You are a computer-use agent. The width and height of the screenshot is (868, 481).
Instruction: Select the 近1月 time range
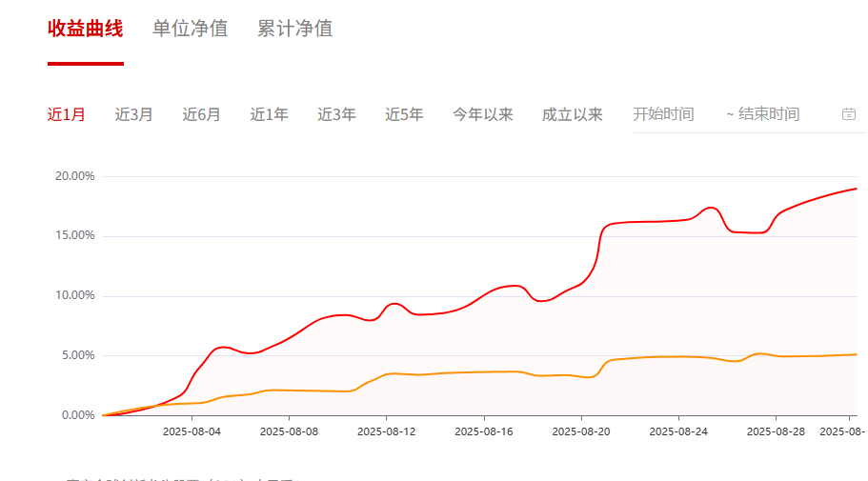coord(67,114)
